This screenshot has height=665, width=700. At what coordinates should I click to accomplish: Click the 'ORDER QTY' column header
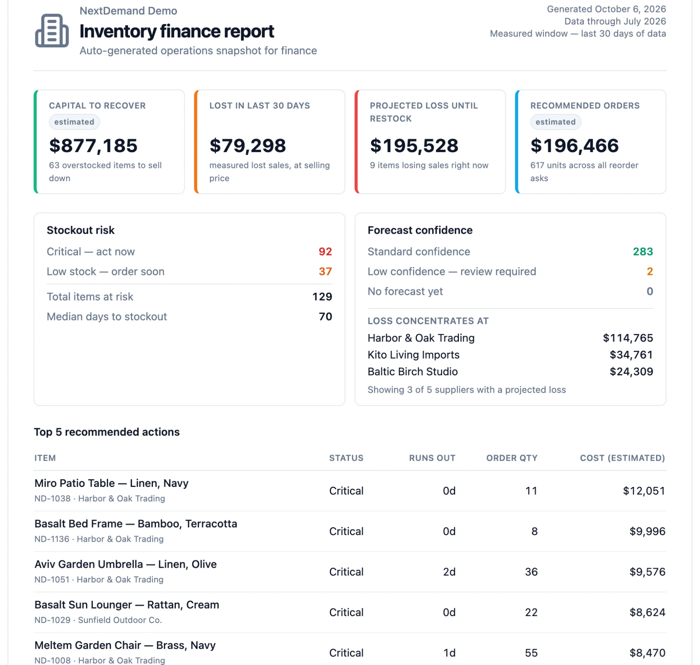tap(512, 458)
